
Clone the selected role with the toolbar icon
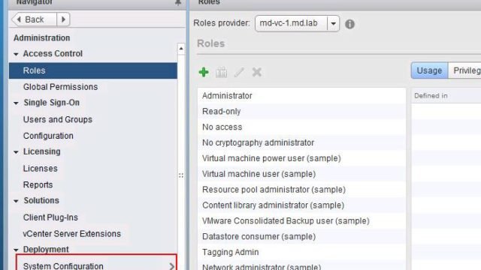pyautogui.click(x=221, y=72)
